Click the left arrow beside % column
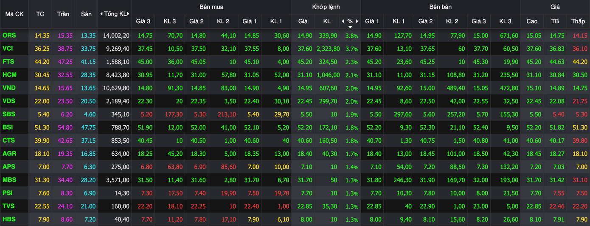This screenshot has height=226, width=590. pos(343,21)
